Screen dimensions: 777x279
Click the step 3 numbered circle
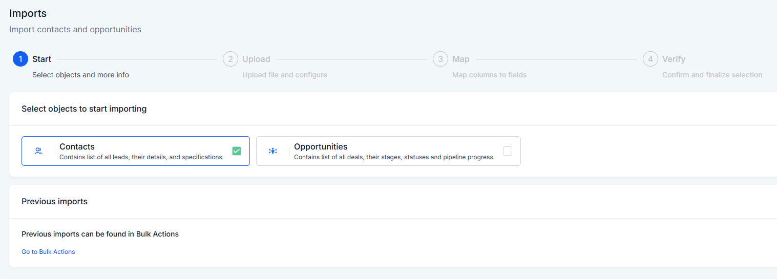coord(440,59)
